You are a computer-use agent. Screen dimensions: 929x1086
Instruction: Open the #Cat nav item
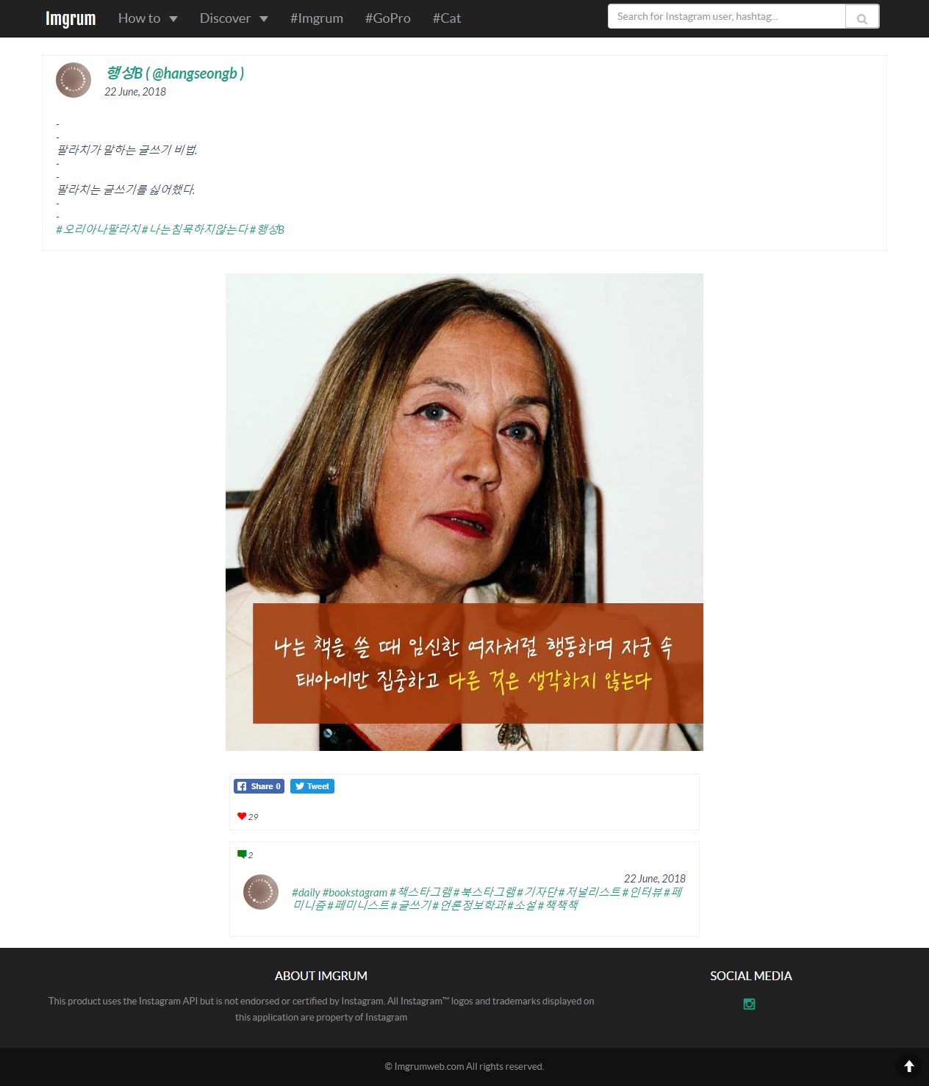click(447, 18)
